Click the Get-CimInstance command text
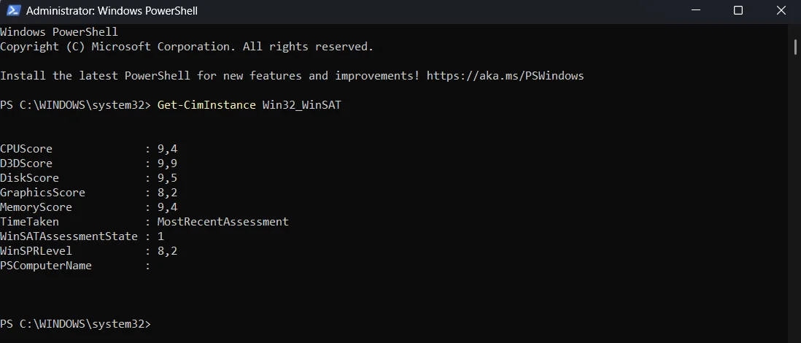 pyautogui.click(x=206, y=105)
